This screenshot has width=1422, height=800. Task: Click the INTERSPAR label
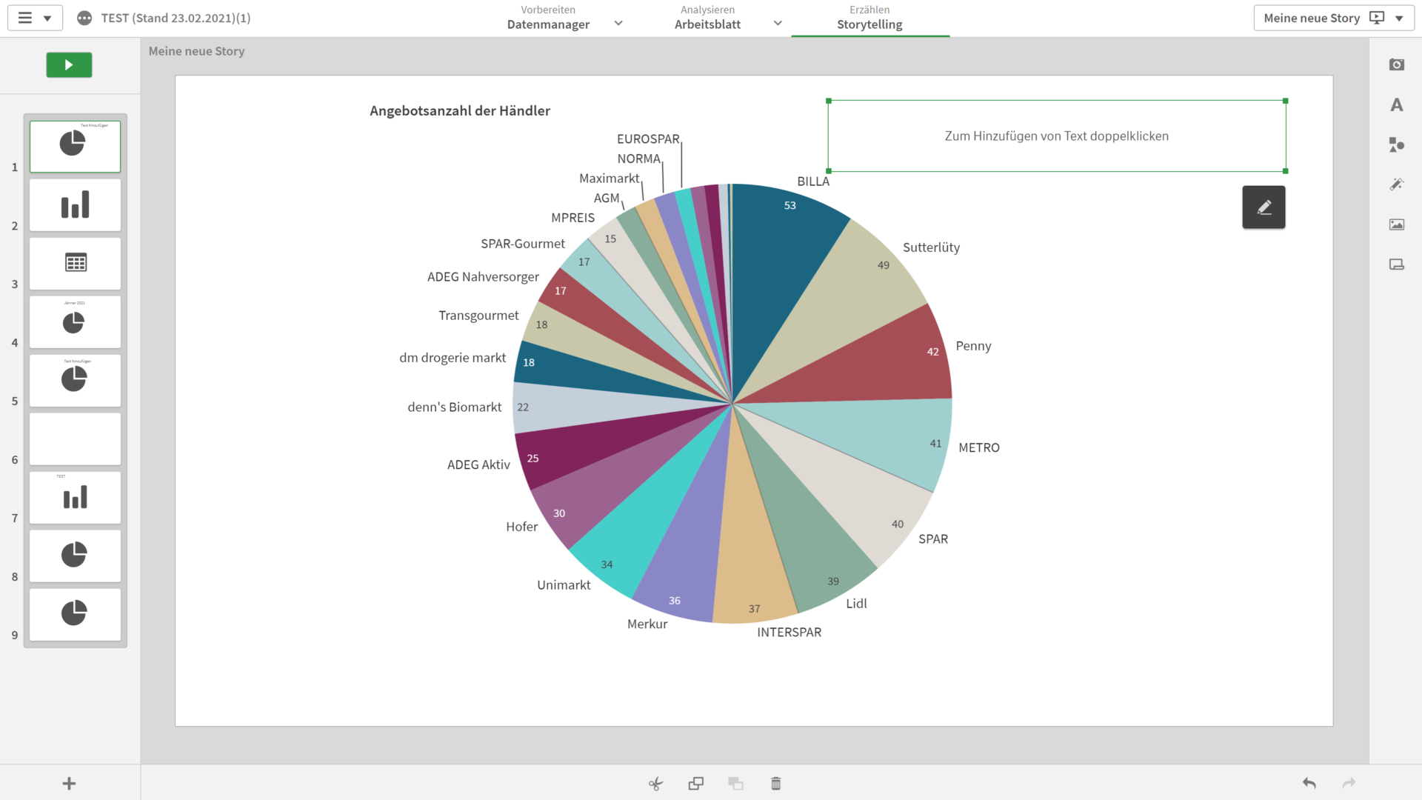pyautogui.click(x=789, y=632)
